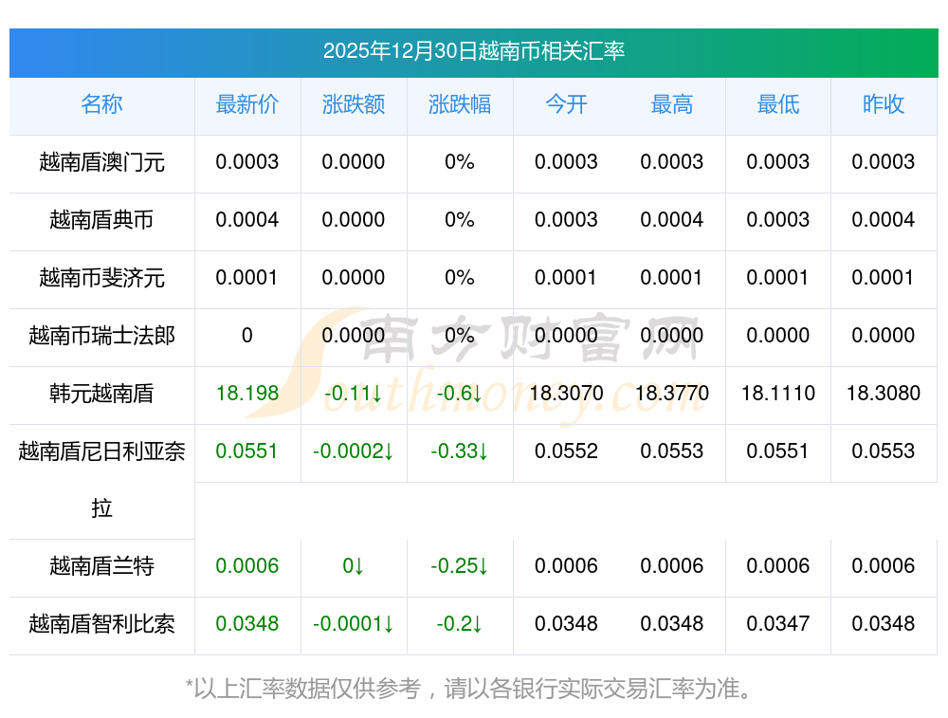This screenshot has height=718, width=948.
Task: Click the table title 2025年12月30日越南币相关汇率
Action: tap(473, 51)
